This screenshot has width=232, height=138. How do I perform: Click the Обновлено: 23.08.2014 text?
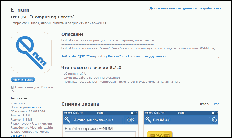(28, 111)
